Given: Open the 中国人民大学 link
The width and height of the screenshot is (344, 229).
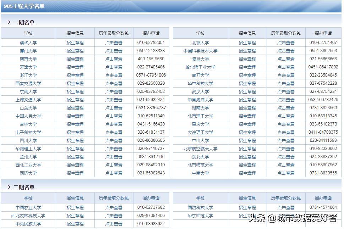Looking at the screenshot, I should coord(28,116).
